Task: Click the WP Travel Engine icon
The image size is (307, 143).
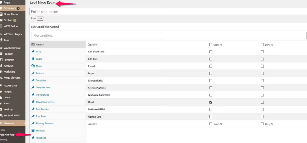Action: point(1,34)
